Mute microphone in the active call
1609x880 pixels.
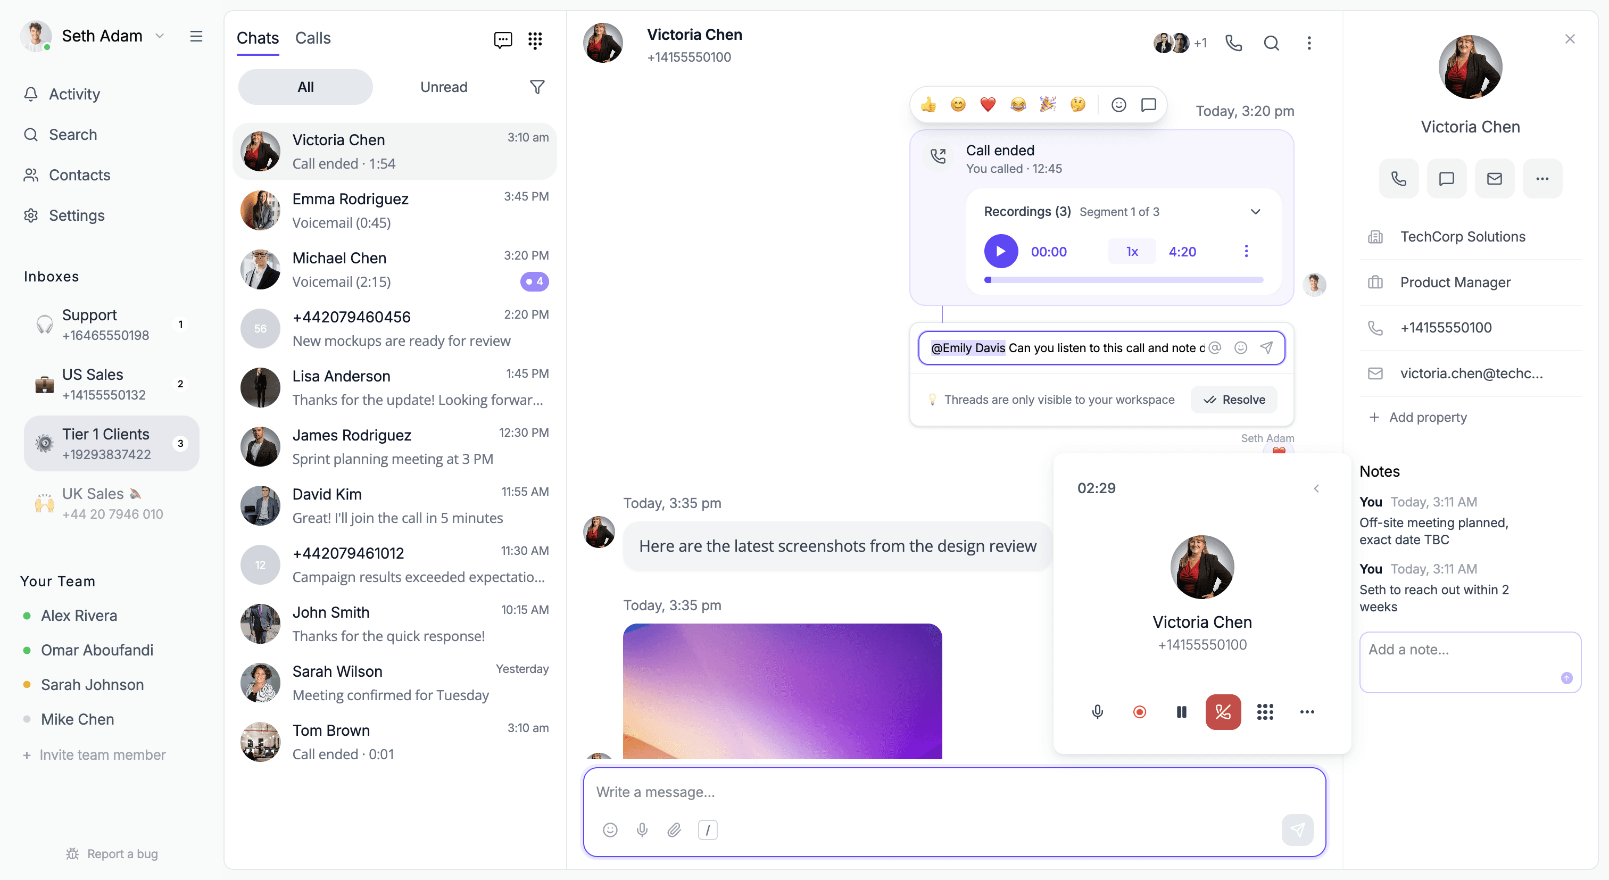coord(1098,711)
